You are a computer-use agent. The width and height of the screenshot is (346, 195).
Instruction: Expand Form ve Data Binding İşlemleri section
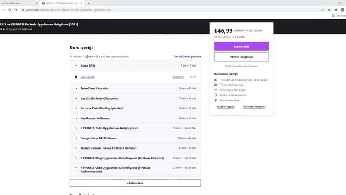[x=135, y=108]
